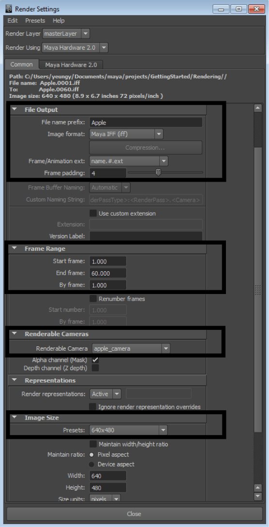The height and width of the screenshot is (527, 269).
Task: Click the End frame field
Action: 108,273
